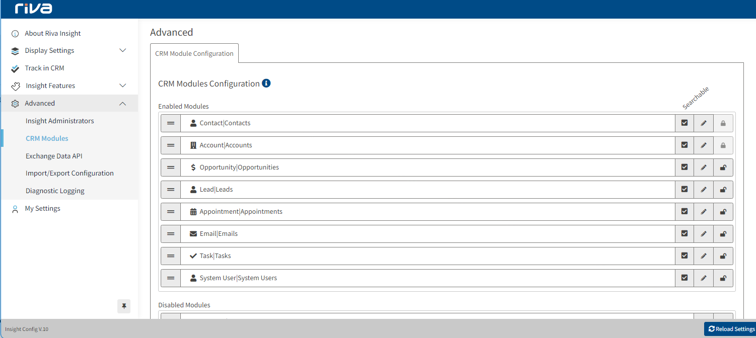Click the riva logo
This screenshot has width=756, height=338.
click(x=33, y=9)
